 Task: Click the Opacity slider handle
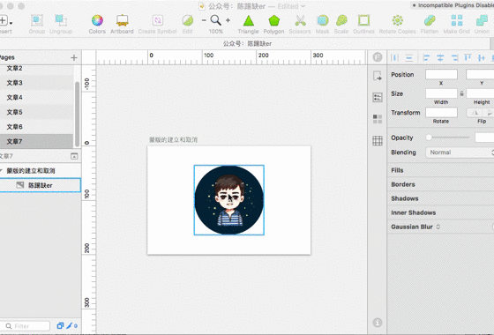(429, 138)
